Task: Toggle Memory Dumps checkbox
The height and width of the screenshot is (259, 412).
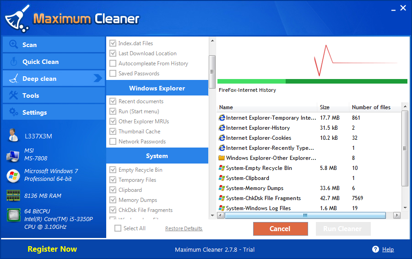Action: click(113, 200)
